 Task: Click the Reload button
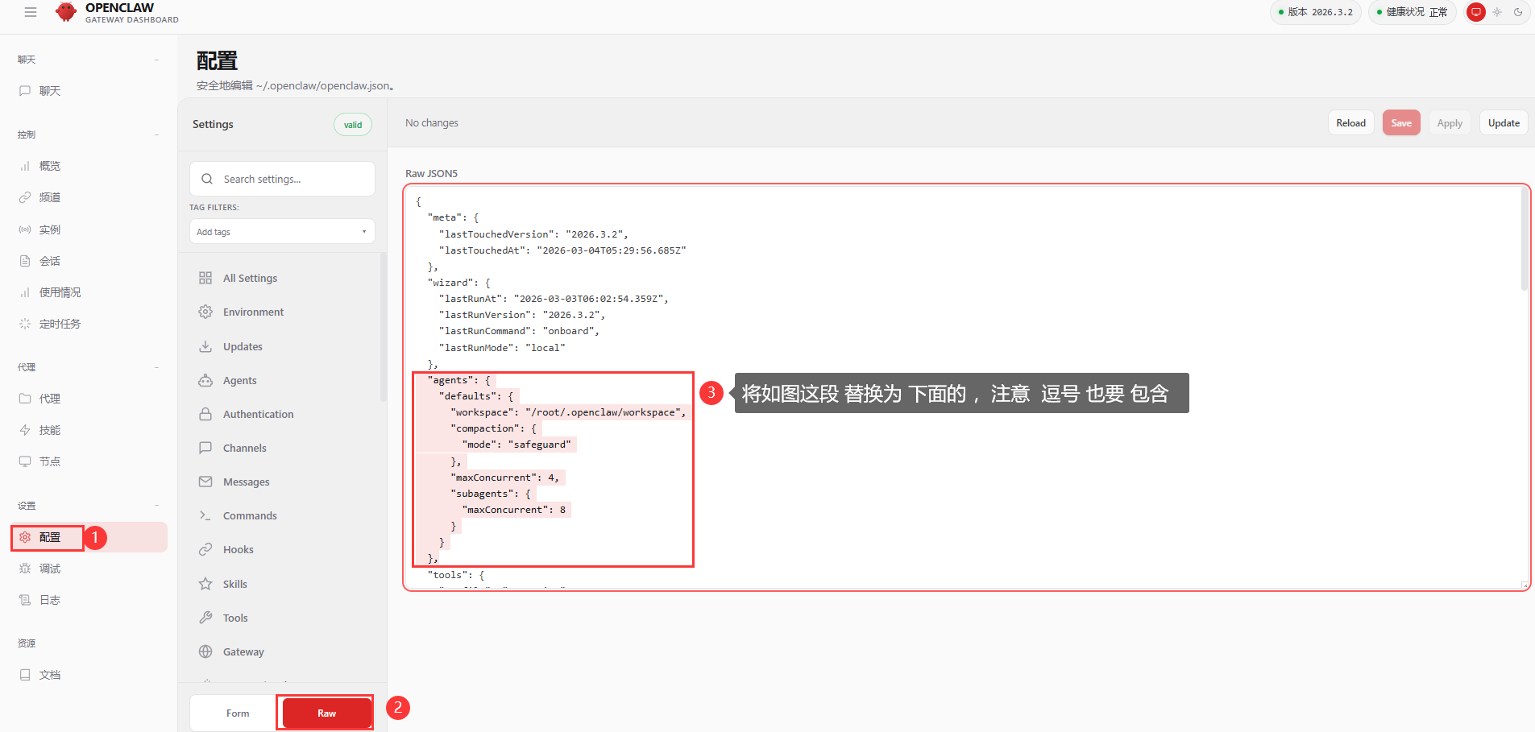click(x=1350, y=123)
